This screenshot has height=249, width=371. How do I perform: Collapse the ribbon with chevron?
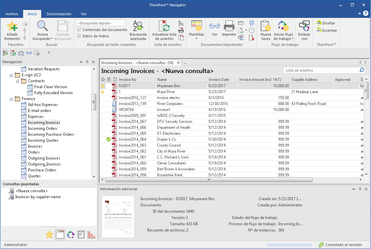[360, 14]
